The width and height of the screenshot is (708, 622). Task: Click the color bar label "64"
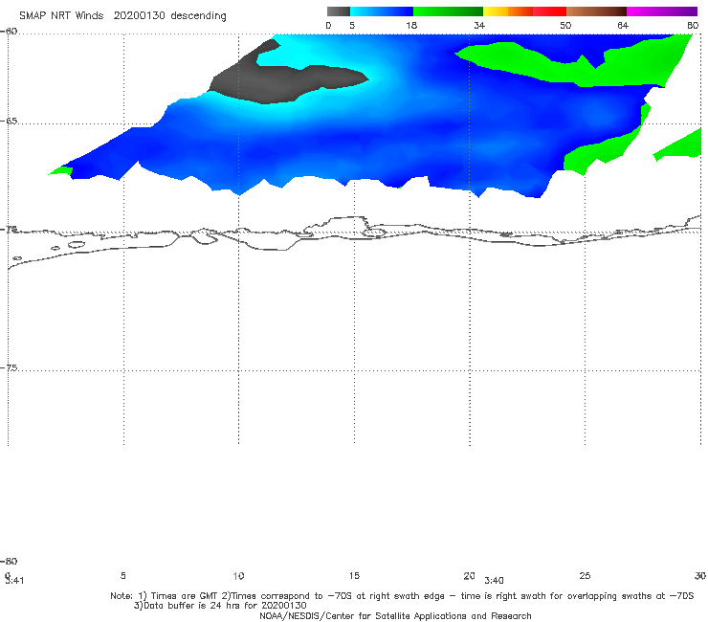(623, 26)
